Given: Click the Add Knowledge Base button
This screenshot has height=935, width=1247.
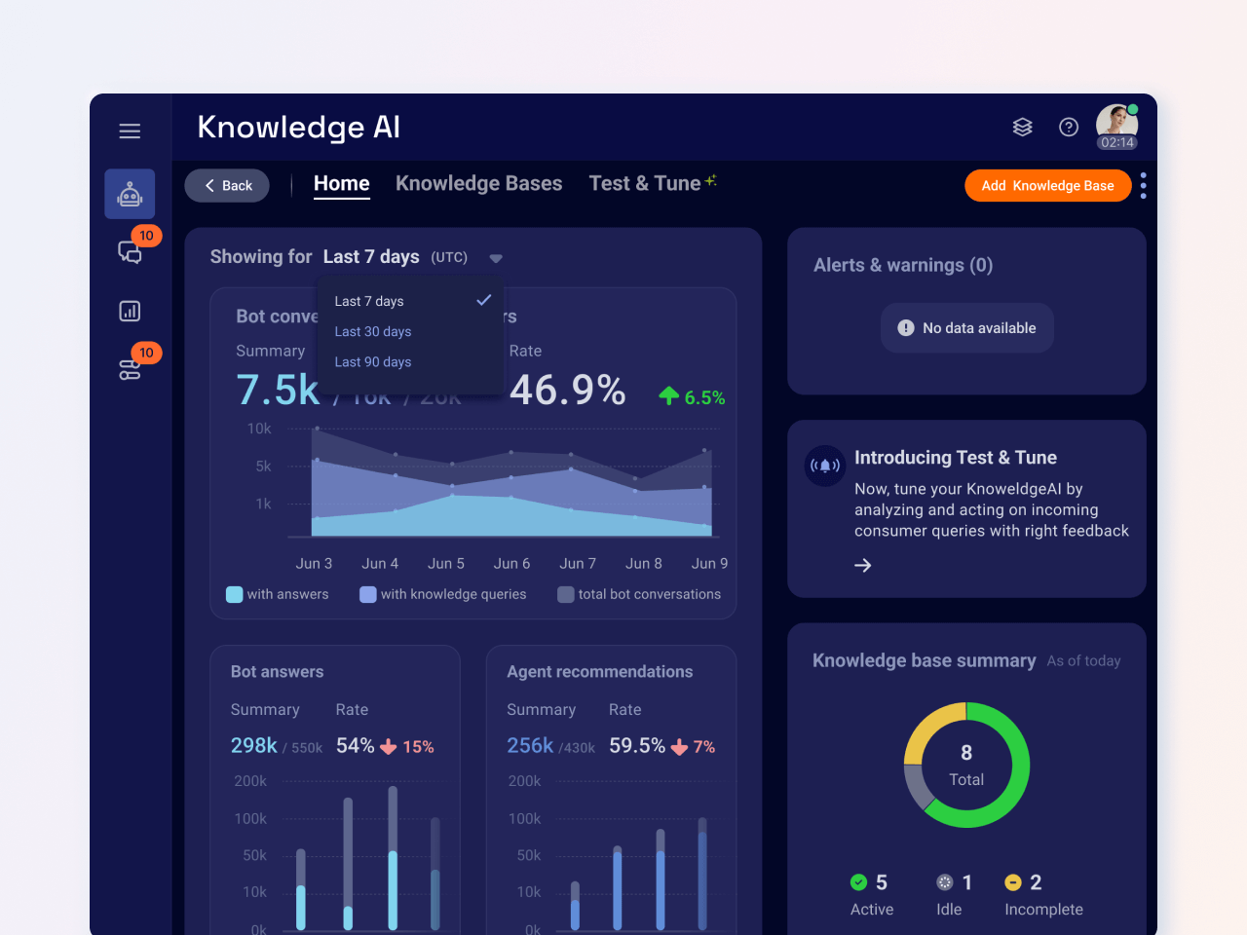Looking at the screenshot, I should 1047,185.
